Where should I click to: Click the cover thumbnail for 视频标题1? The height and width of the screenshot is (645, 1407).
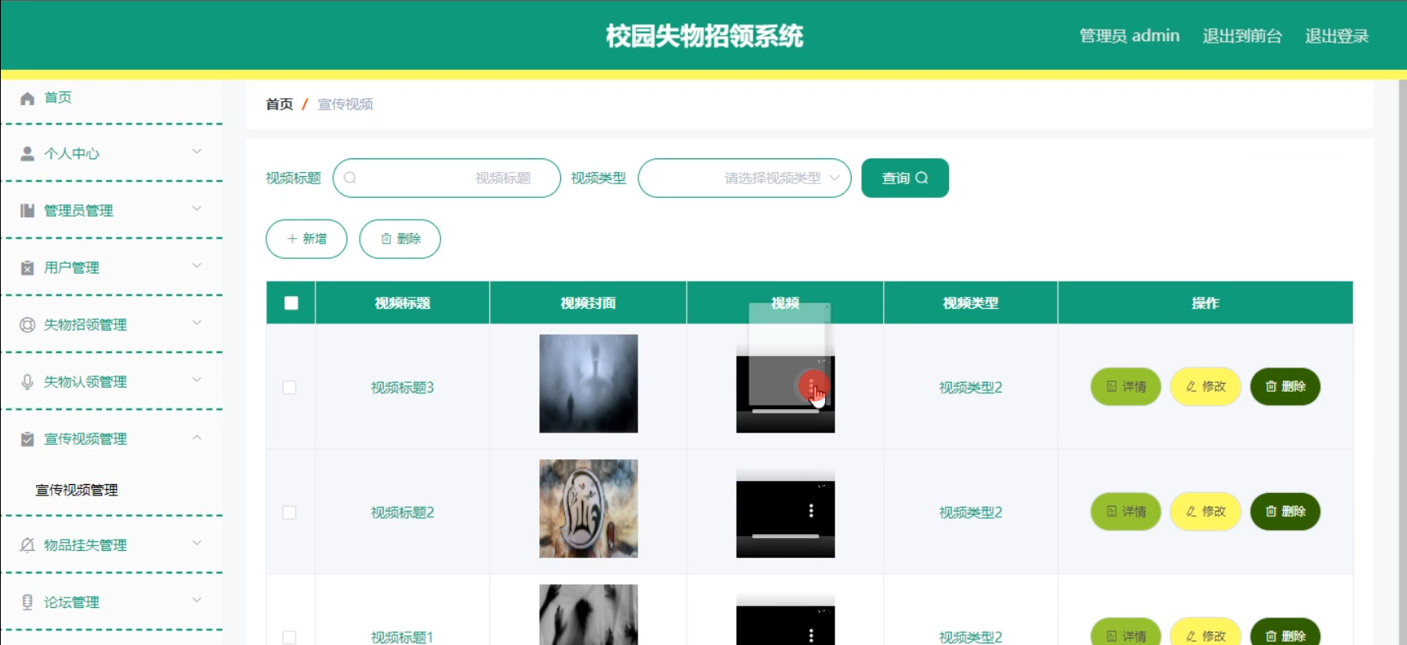pos(588,614)
